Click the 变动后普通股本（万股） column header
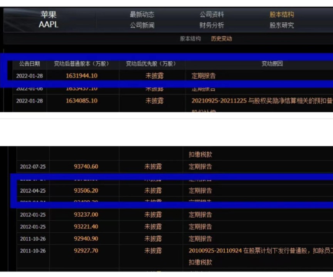Viewport: 333px width, 277px height. click(x=81, y=64)
